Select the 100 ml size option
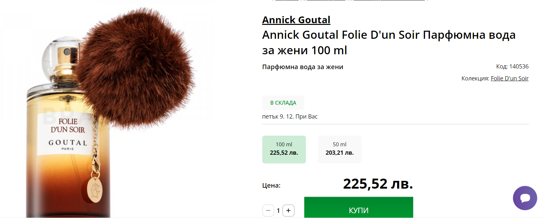The width and height of the screenshot is (543, 218). pyautogui.click(x=284, y=149)
